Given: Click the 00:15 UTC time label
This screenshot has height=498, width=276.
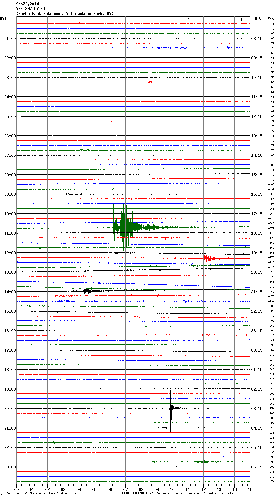Looking at the screenshot, I should click(257, 350).
